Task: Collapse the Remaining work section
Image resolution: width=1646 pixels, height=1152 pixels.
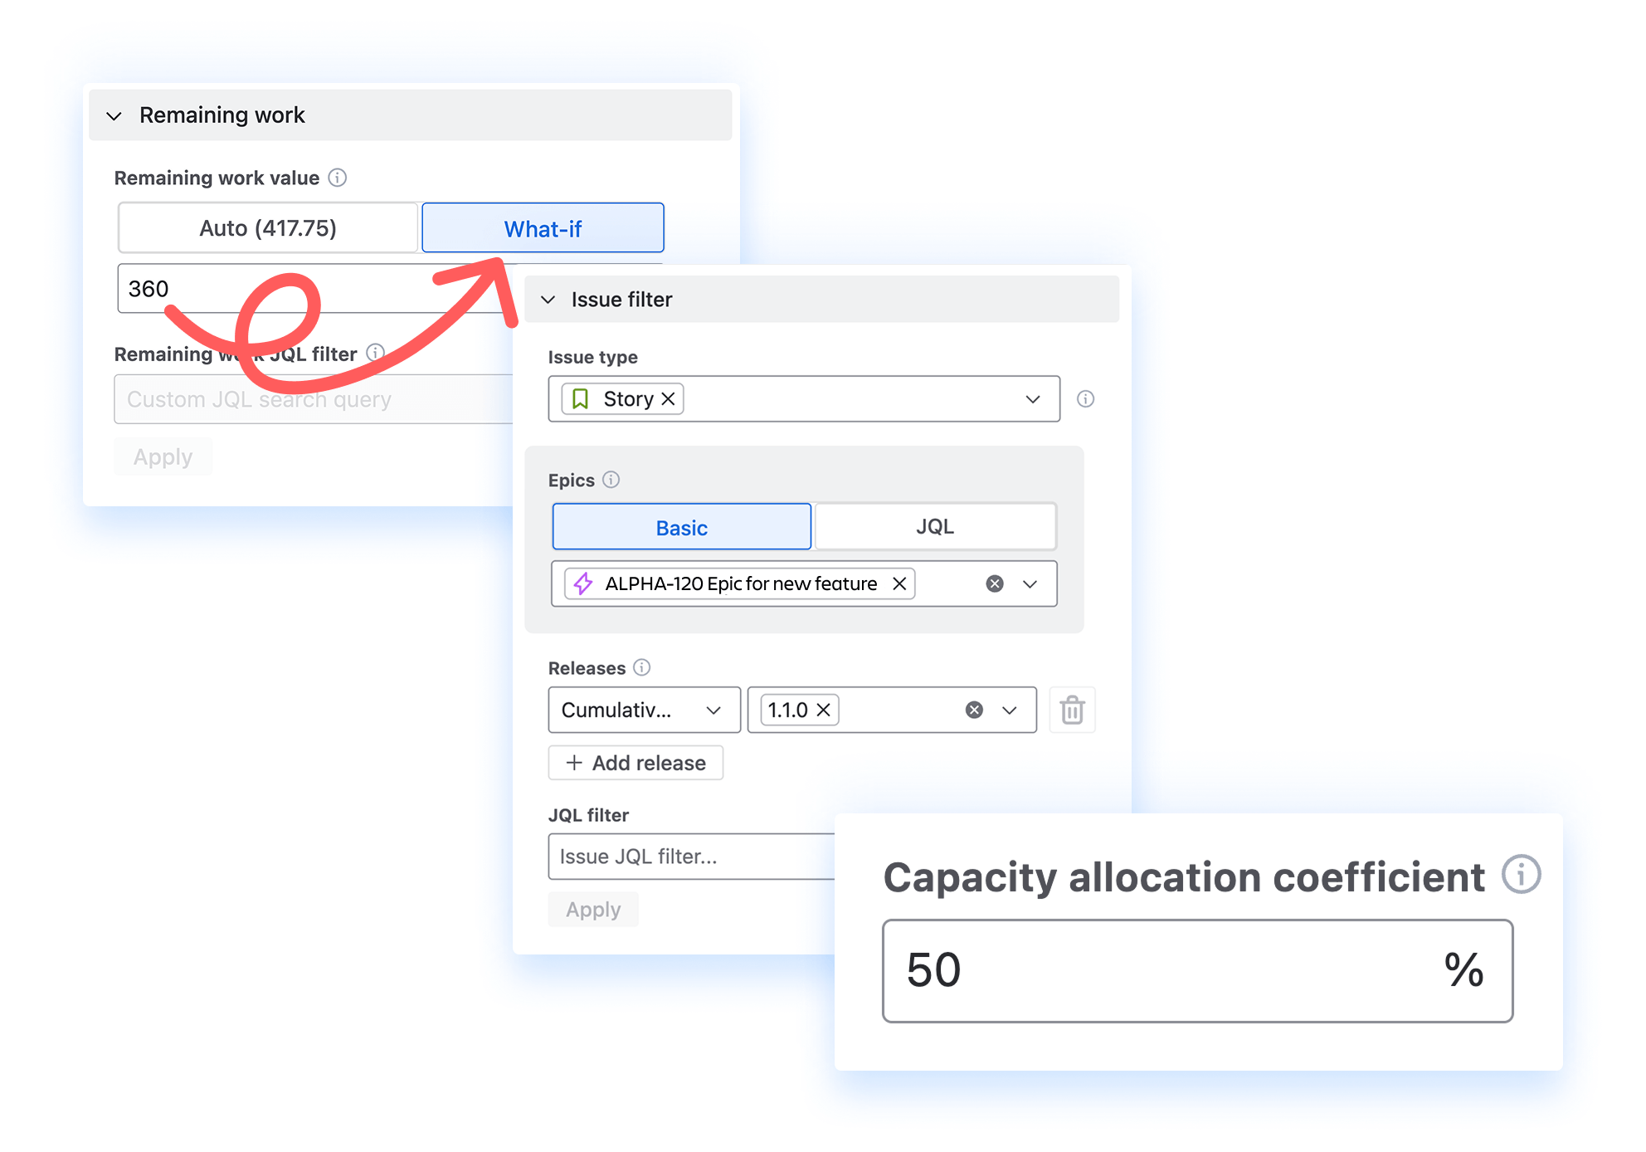Action: [x=114, y=115]
